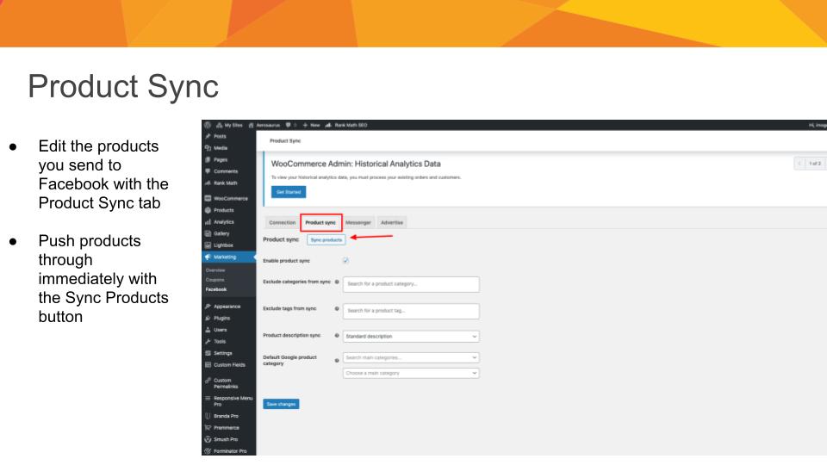Open Responsive Menu Pro in the sidebar
Viewport: 827px width, 465px height.
[x=229, y=401]
